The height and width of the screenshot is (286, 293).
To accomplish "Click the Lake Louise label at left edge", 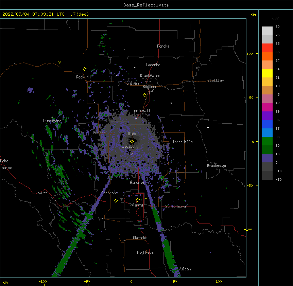I will (x=6, y=164).
